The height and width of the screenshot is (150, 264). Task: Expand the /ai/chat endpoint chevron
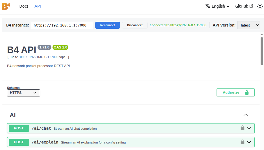click(x=249, y=128)
